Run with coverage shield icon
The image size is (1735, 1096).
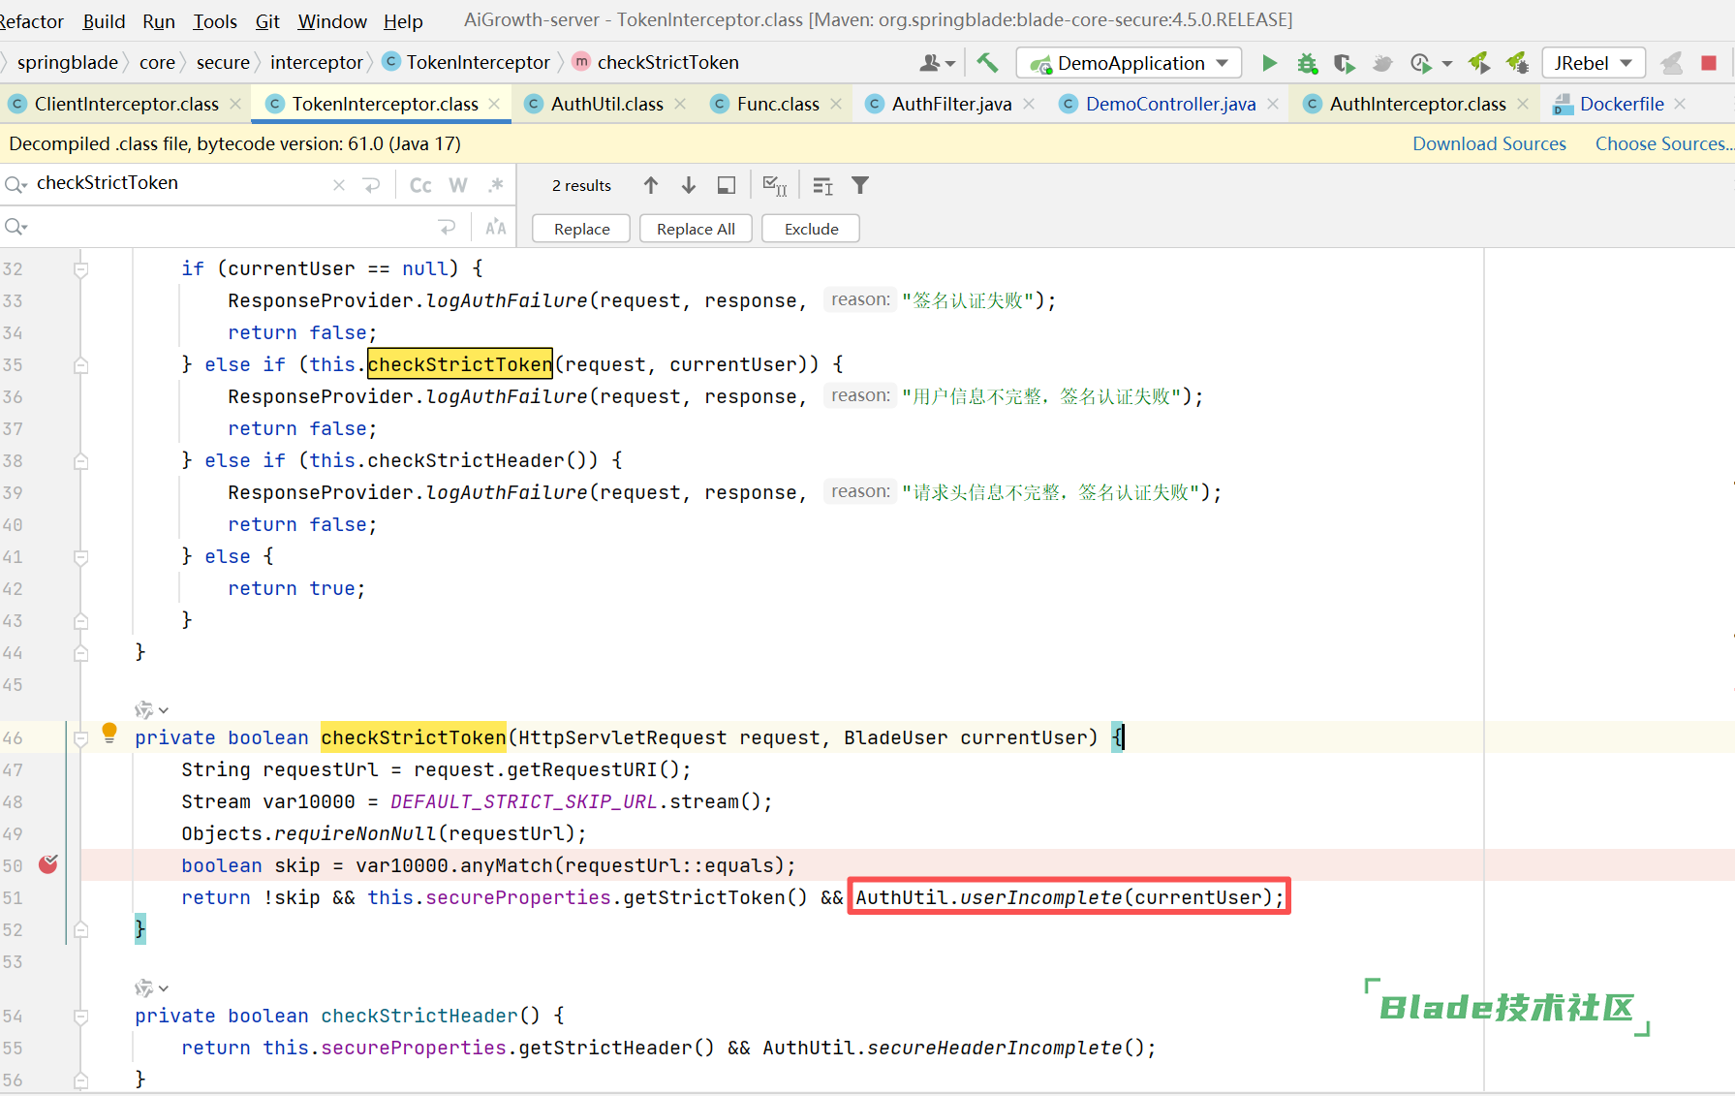1344,63
